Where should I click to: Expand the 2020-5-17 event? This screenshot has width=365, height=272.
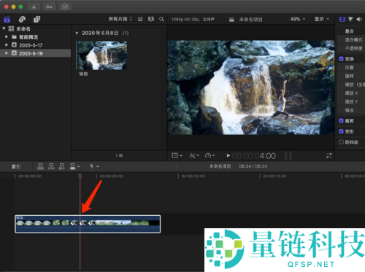pyautogui.click(x=7, y=45)
